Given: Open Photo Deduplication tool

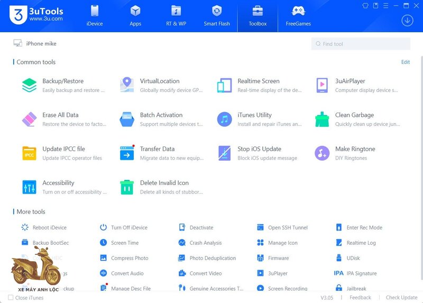Looking at the screenshot, I should (x=207, y=258).
